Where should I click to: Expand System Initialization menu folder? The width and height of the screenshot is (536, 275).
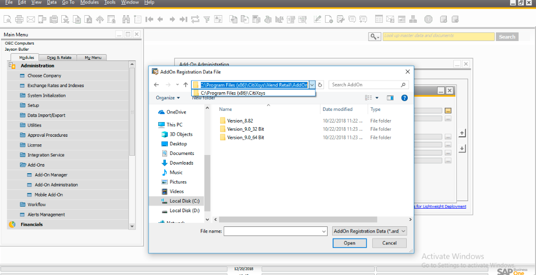click(x=22, y=96)
